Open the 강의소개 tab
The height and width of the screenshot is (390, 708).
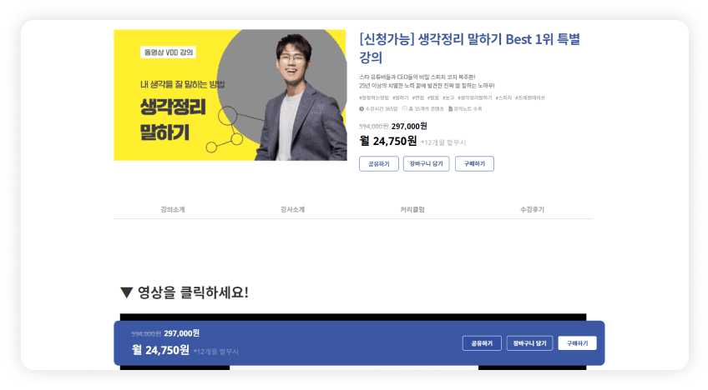point(173,210)
